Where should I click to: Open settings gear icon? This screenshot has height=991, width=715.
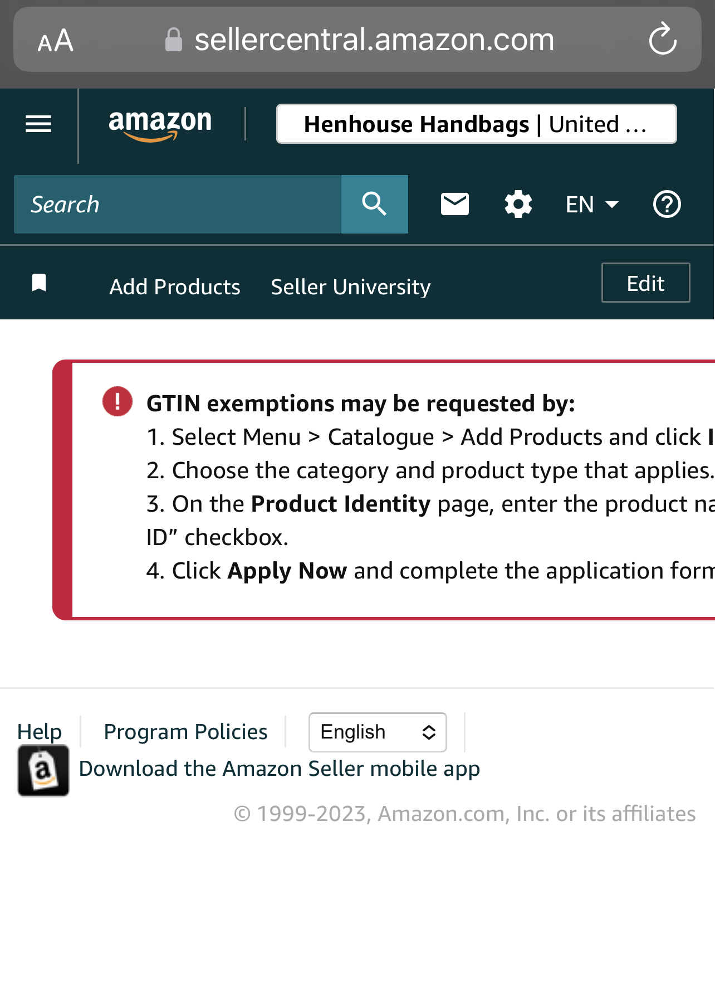click(x=518, y=204)
